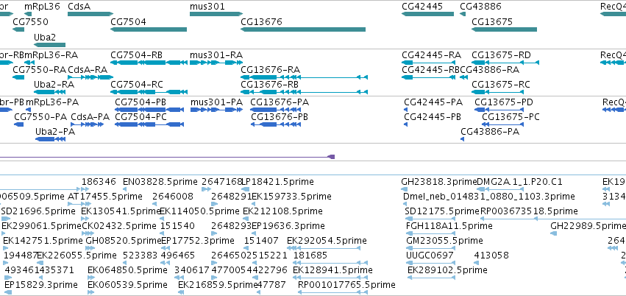
Task: Click the SD12175.5prime EST feature
Action: click(x=430, y=219)
